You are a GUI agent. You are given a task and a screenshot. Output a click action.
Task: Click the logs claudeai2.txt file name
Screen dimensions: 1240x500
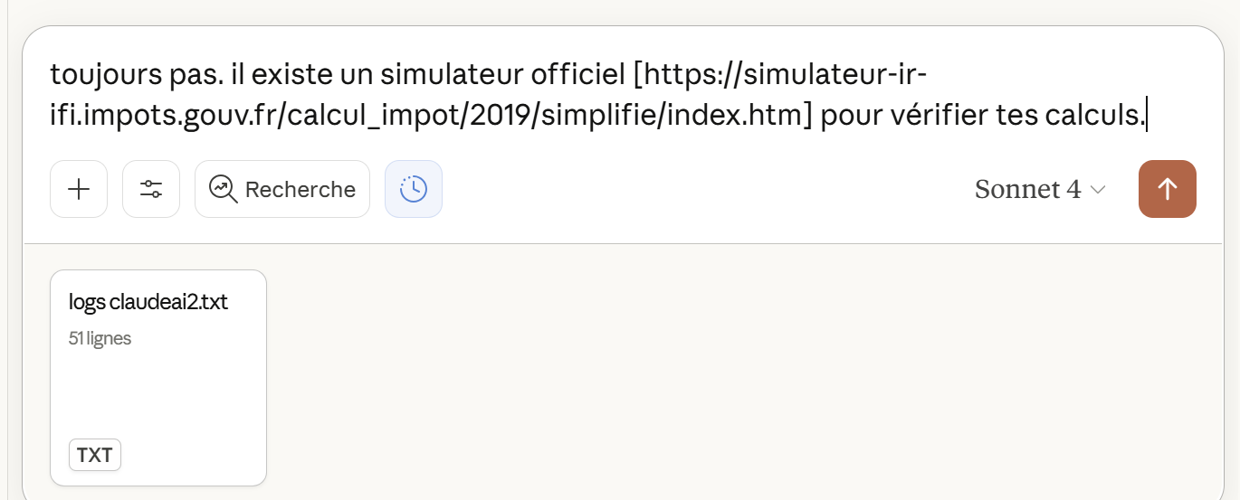148,302
